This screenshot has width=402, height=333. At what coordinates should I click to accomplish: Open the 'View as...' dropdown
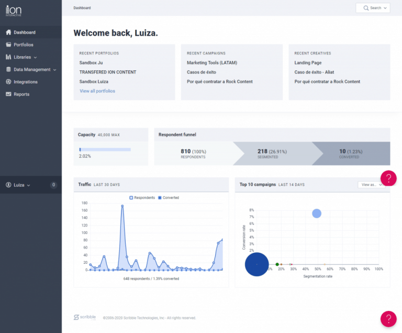point(372,185)
